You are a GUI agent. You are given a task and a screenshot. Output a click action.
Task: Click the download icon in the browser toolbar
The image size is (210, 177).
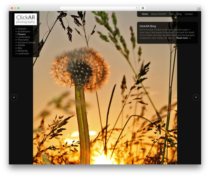[143, 8]
